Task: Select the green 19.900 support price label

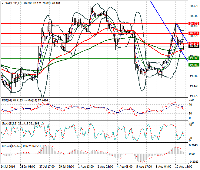Action: click(x=194, y=58)
